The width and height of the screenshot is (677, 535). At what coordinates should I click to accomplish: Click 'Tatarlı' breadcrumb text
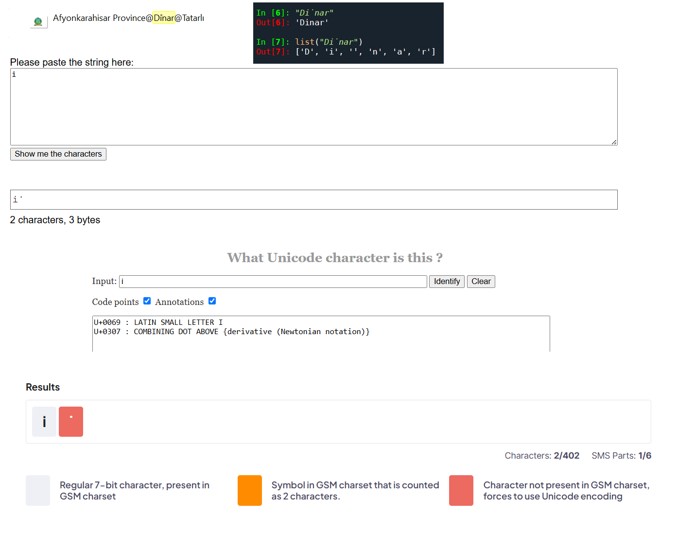click(193, 18)
